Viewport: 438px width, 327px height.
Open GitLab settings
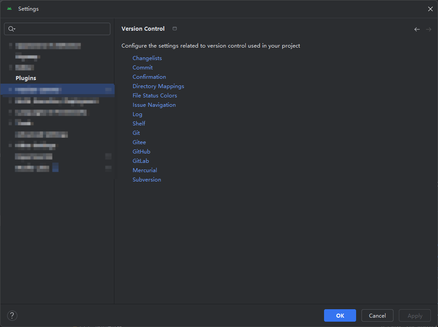click(x=141, y=161)
